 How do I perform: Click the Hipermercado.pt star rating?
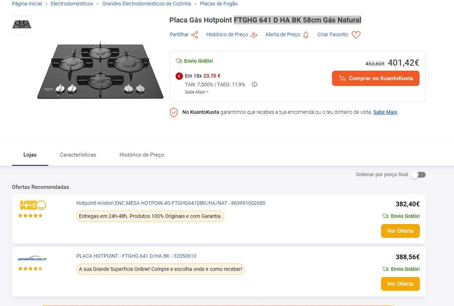pyautogui.click(x=30, y=269)
